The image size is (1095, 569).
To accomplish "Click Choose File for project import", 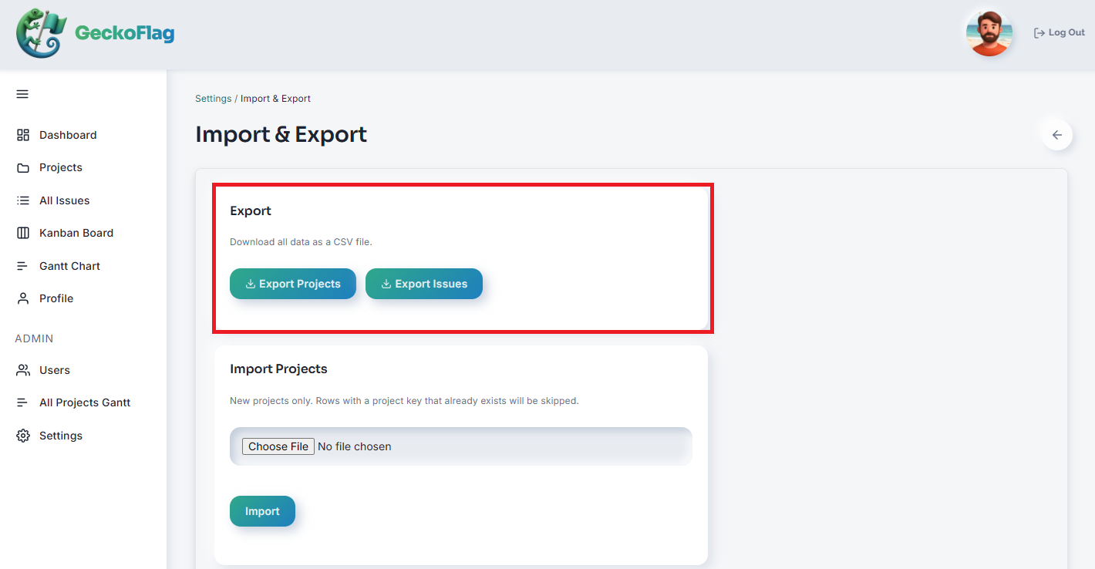I will click(x=278, y=446).
